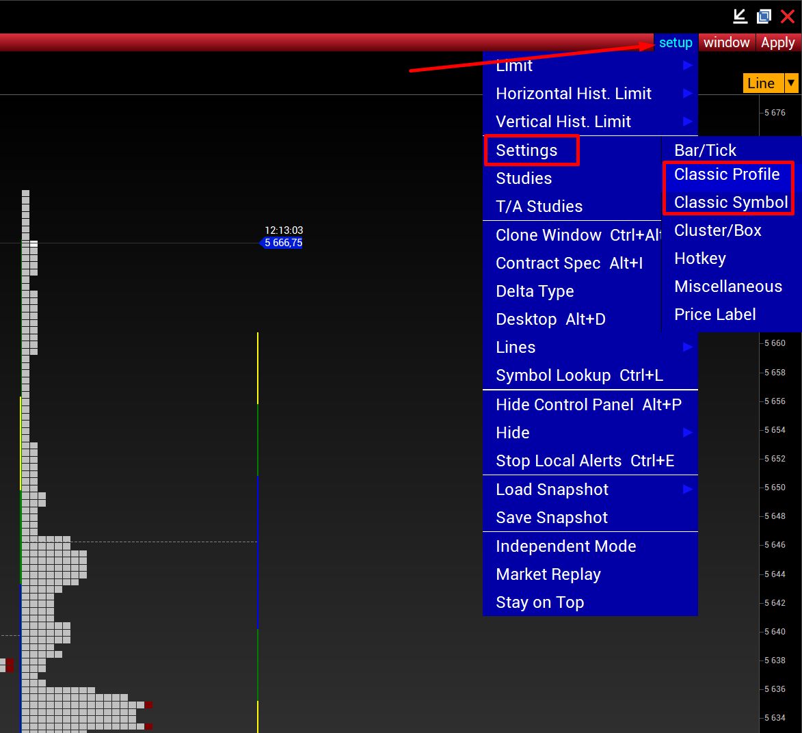The height and width of the screenshot is (733, 802).
Task: Open Cluster/Box settings
Action: (x=717, y=230)
